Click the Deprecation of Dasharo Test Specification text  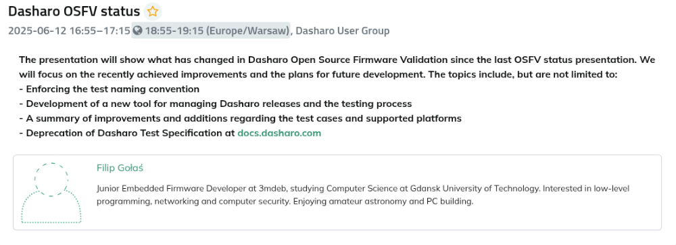[127, 133]
